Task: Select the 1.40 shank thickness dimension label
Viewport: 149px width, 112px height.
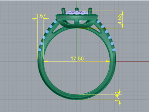Action: [117, 97]
